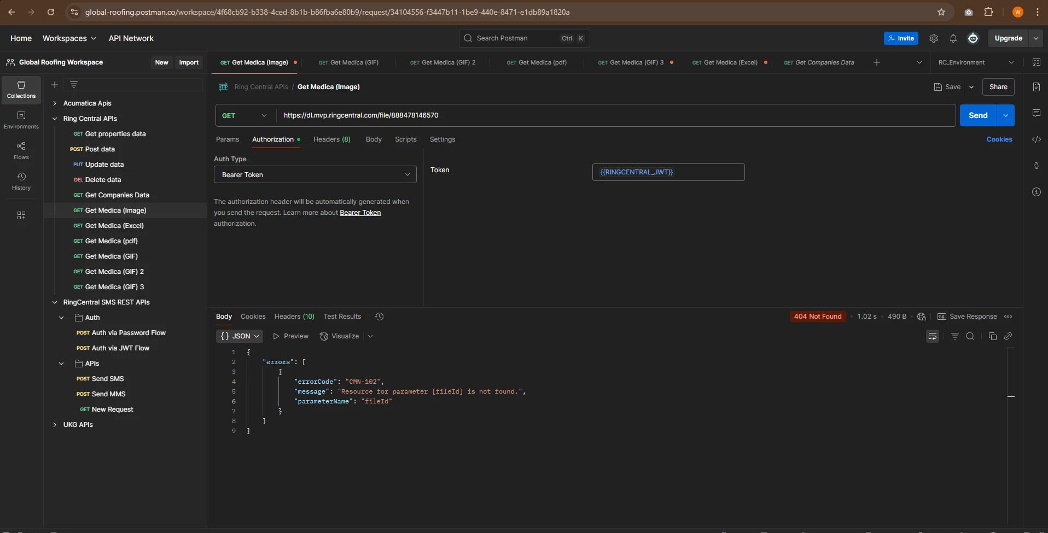The height and width of the screenshot is (533, 1048).
Task: Expand the UKG APIs collection
Action: 55,425
